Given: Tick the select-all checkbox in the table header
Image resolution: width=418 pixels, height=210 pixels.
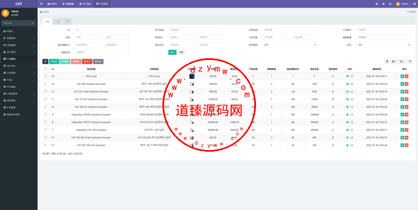Looking at the screenshot, I should 45,69.
